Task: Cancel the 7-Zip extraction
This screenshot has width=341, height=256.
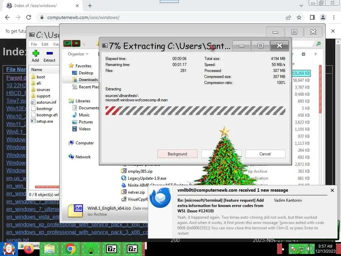Action: pos(265,154)
